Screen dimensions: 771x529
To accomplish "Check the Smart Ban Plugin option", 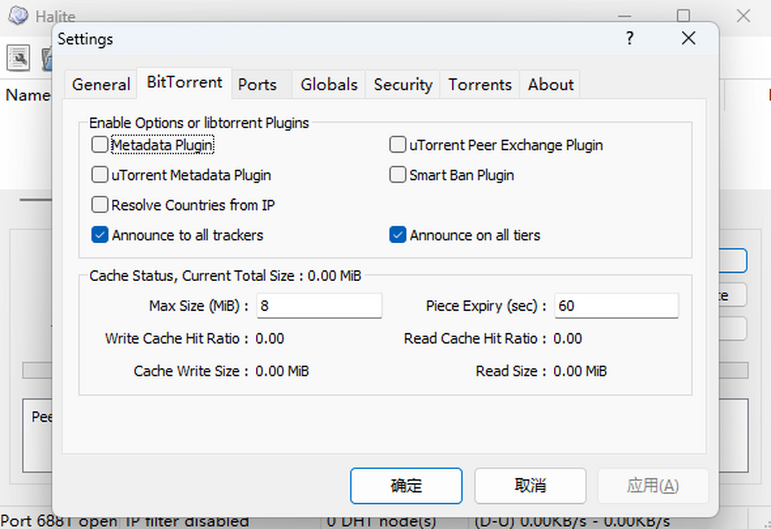I will coord(398,175).
